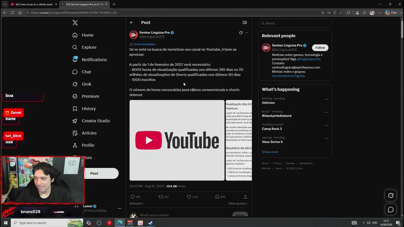Click Show translation on the post
Viewport: 404px width, 227px height.
[144, 44]
